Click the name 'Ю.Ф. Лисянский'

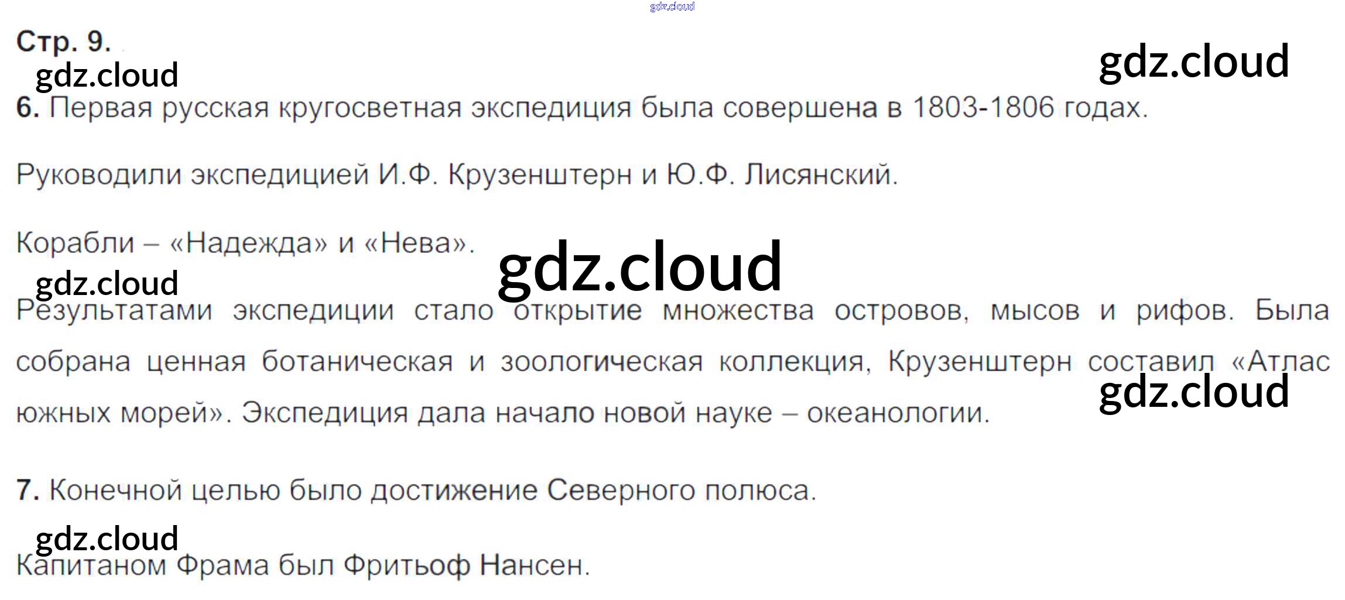[x=782, y=175]
